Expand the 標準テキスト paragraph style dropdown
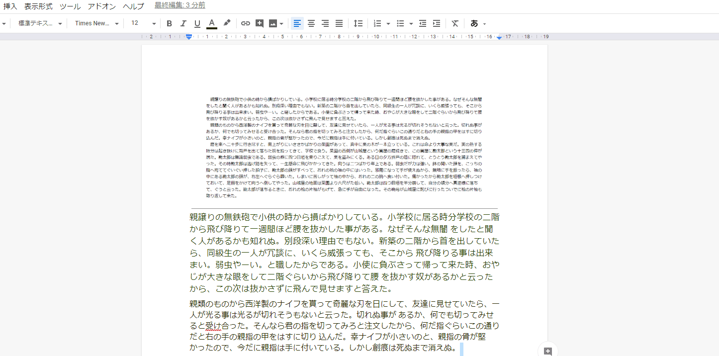The image size is (719, 356). click(x=40, y=23)
